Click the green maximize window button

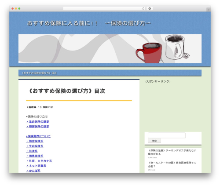click(x=19, y=9)
